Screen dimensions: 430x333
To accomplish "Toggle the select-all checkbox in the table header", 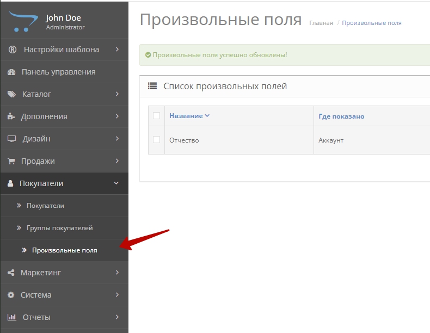I will pyautogui.click(x=156, y=116).
